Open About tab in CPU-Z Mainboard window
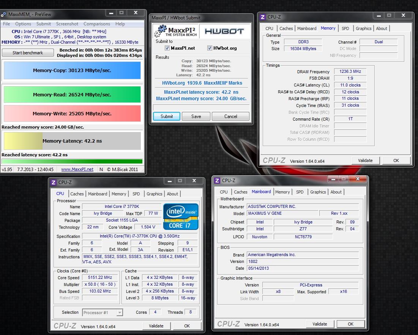The image size is (418, 335). (x=336, y=192)
